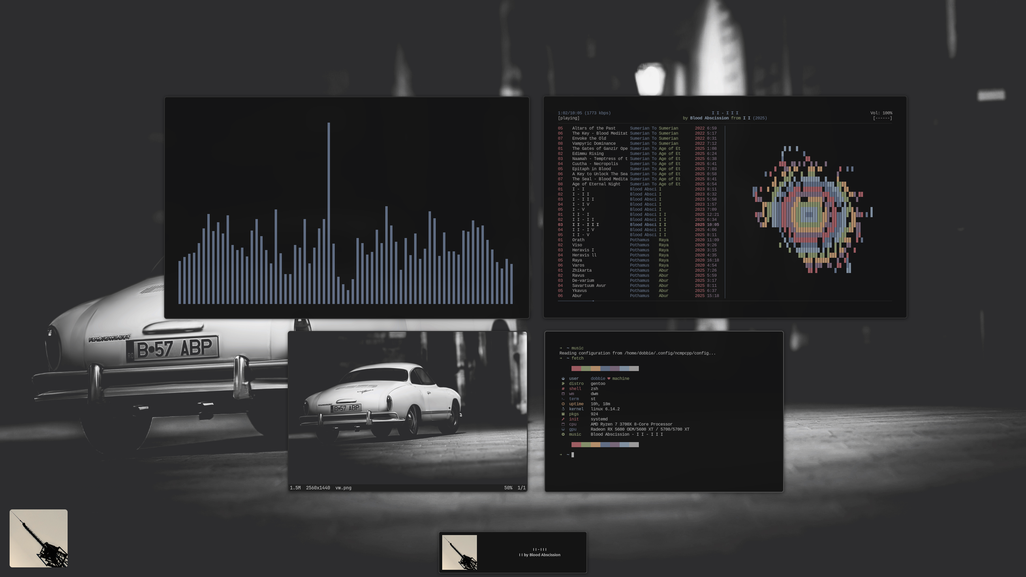Select the last playlist track Abur
This screenshot has width=1026, height=577.
[577, 295]
